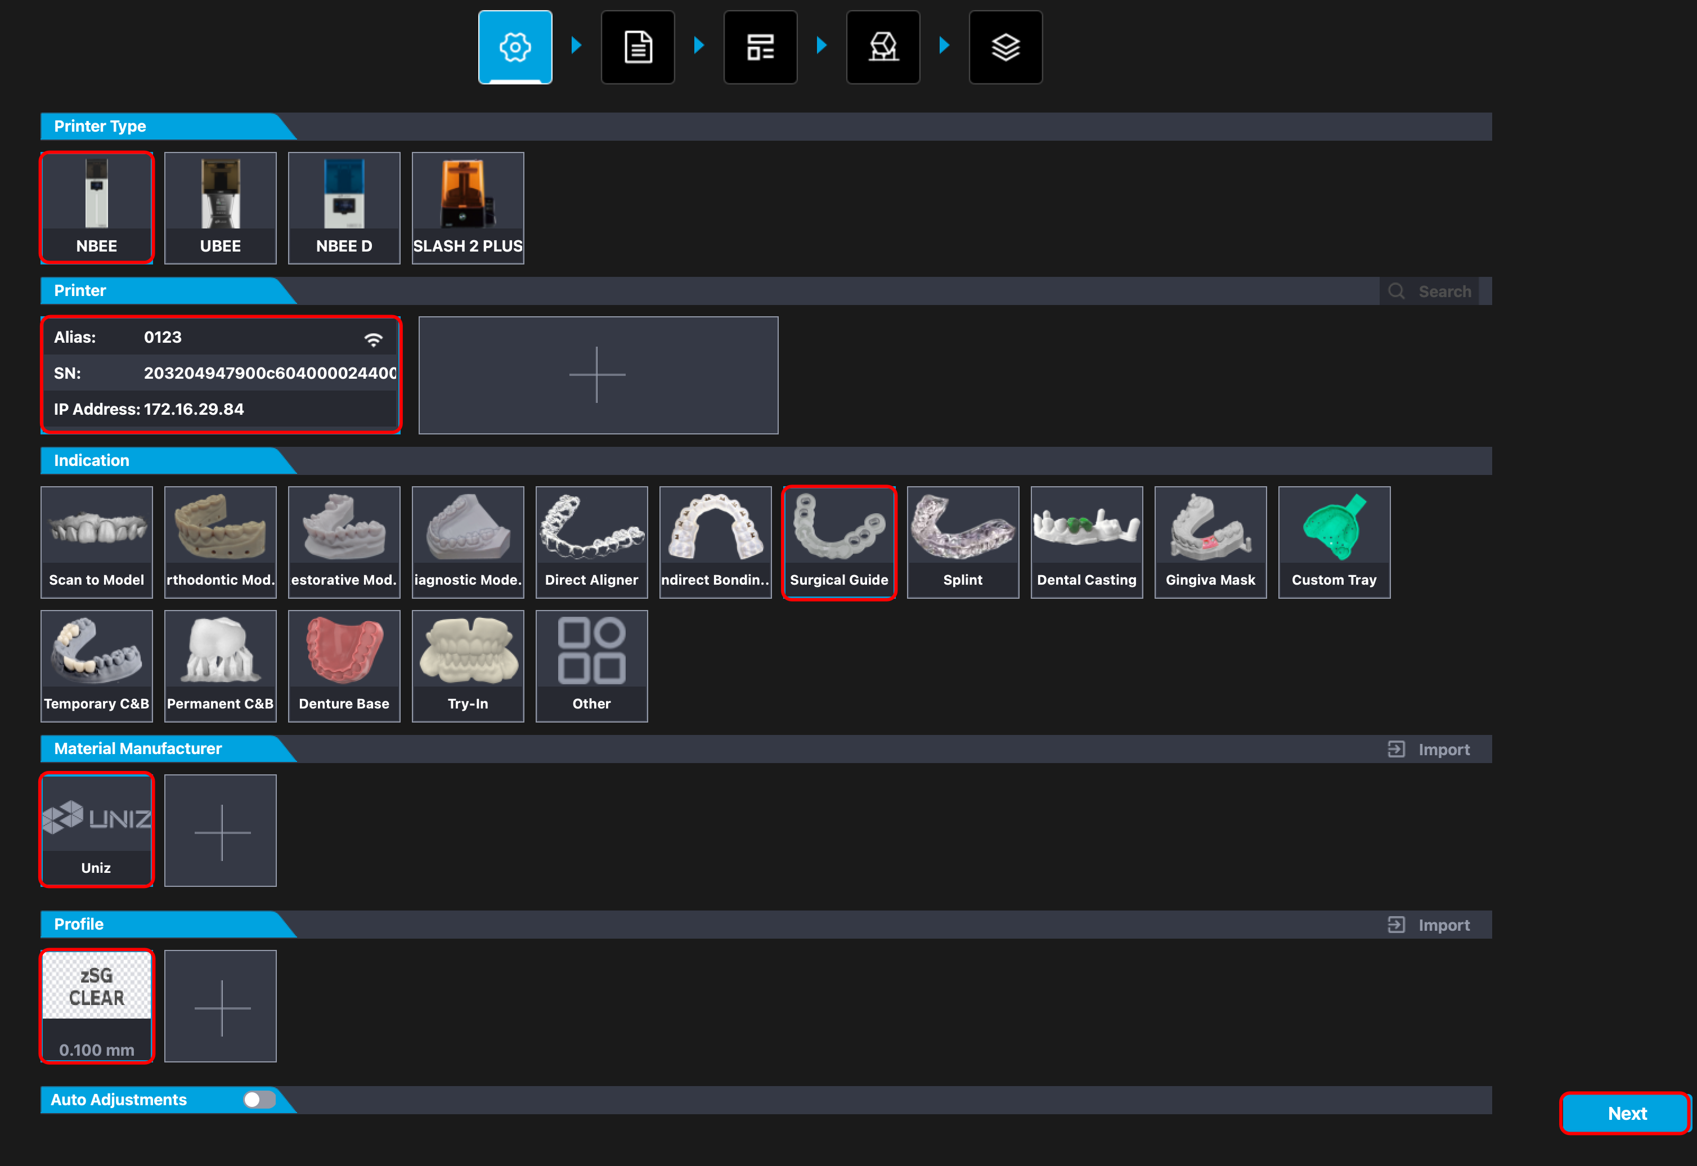Image resolution: width=1697 pixels, height=1166 pixels.
Task: Choose Orthodontic Model indication
Action: (221, 542)
